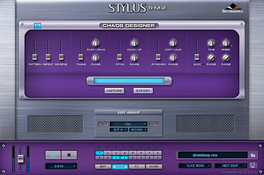Open the OUT A output dropdown
Viewport: 264px width, 175px height.
119,130
